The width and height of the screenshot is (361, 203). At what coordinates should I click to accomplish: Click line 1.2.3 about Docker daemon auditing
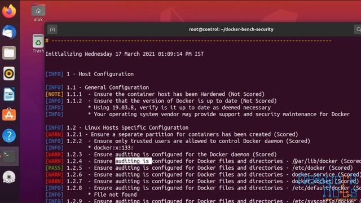click(161, 154)
